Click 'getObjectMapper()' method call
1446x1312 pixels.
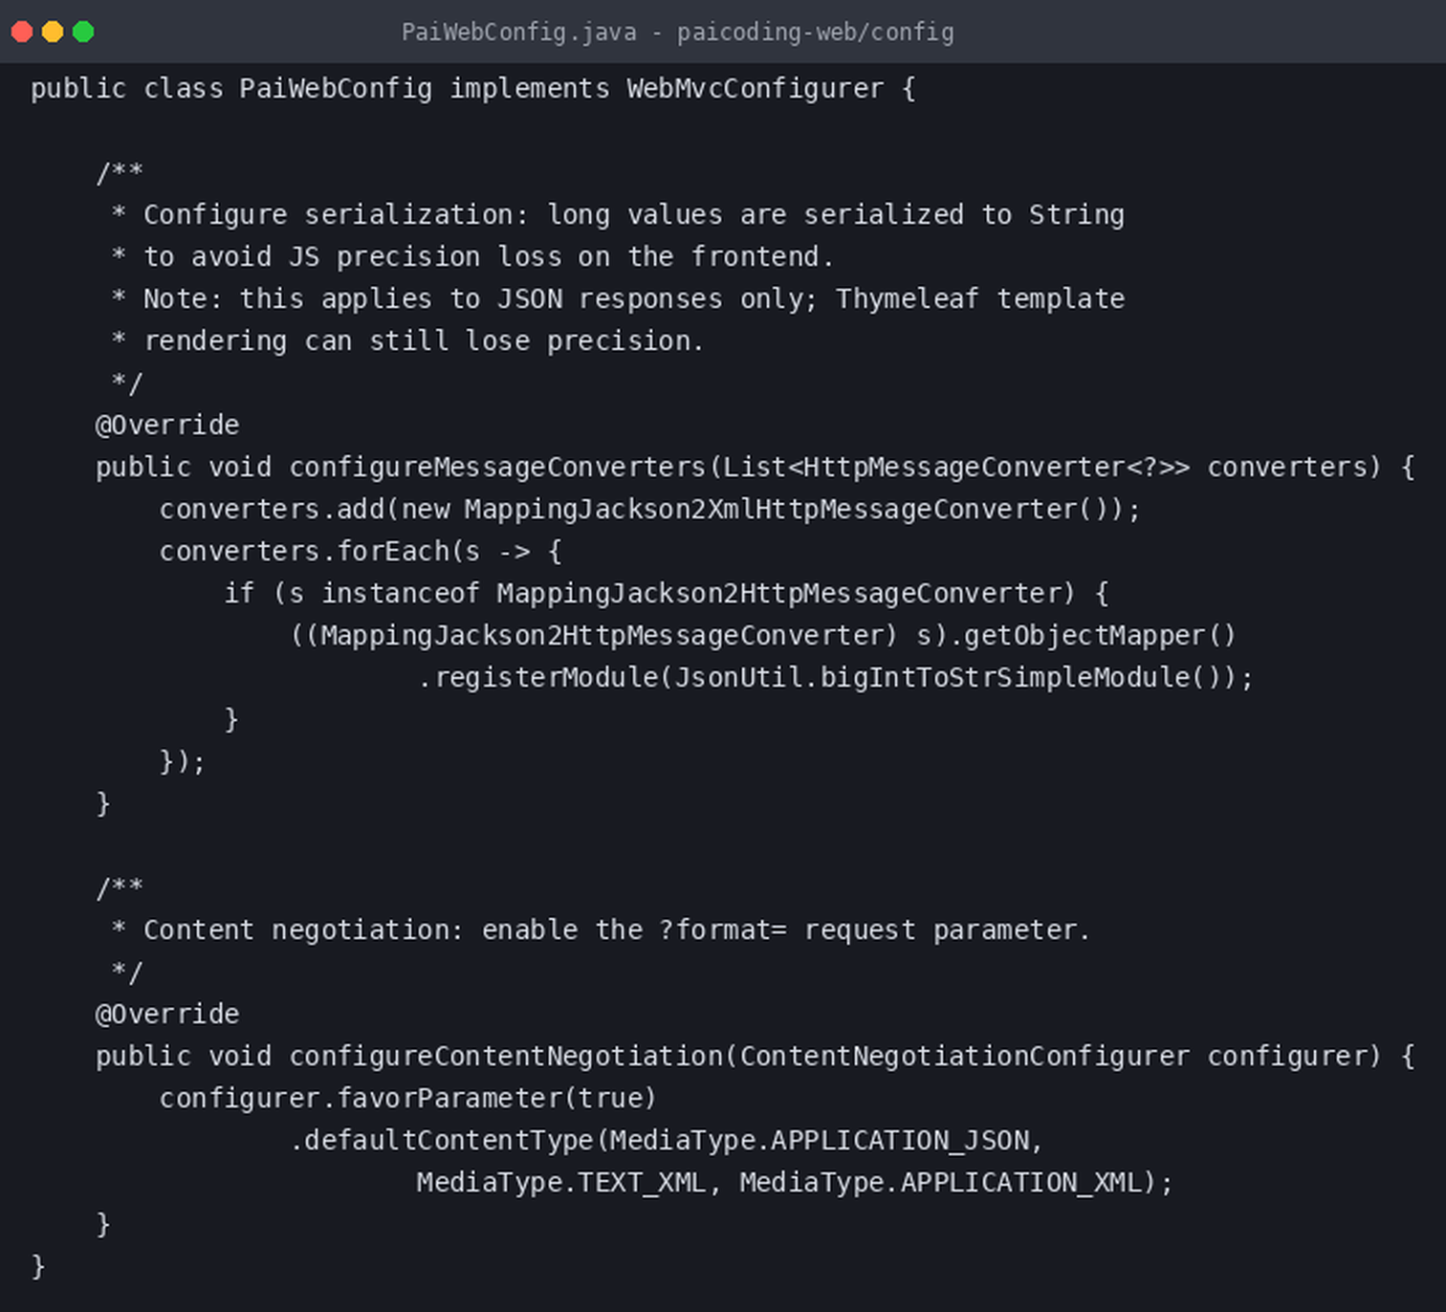(1100, 636)
